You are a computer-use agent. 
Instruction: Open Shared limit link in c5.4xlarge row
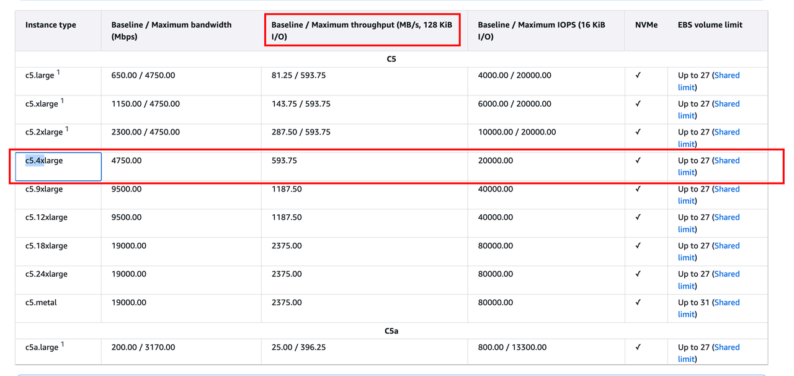coord(726,160)
